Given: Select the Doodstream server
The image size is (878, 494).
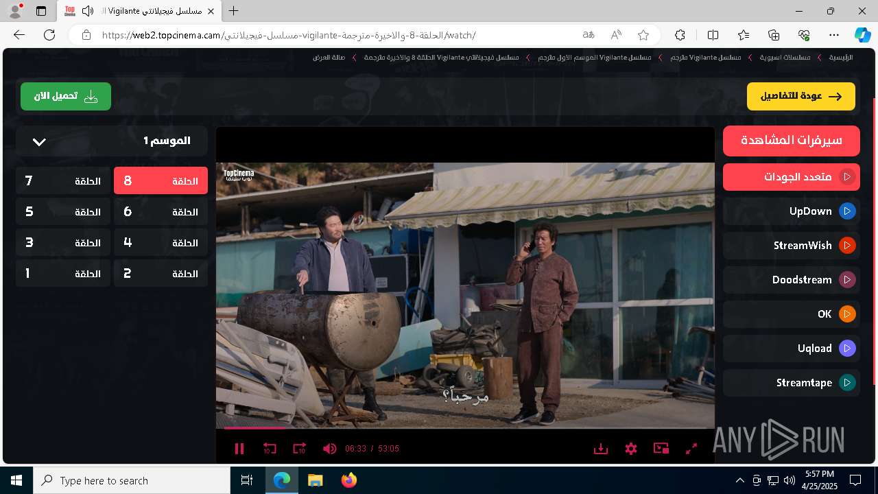Looking at the screenshot, I should point(792,280).
